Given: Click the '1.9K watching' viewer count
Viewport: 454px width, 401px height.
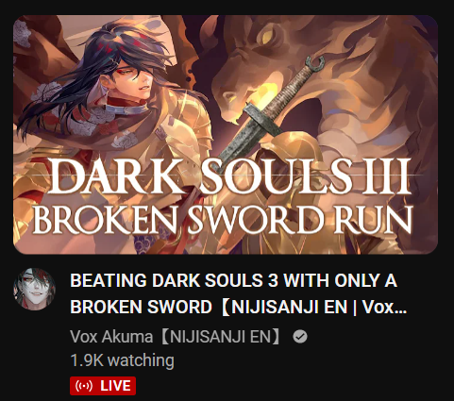Looking at the screenshot, I should (x=122, y=360).
